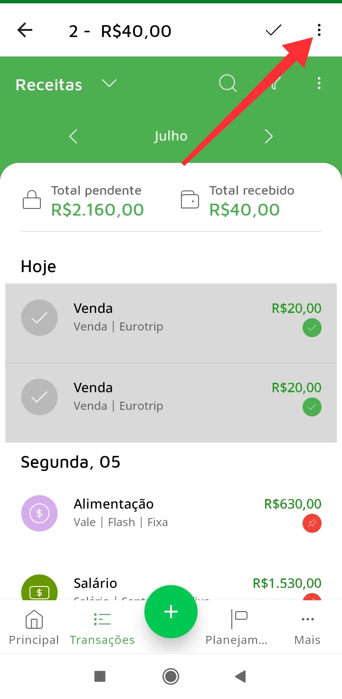Tap the red pin icon on Alimentação
The image size is (342, 699).
click(x=312, y=524)
